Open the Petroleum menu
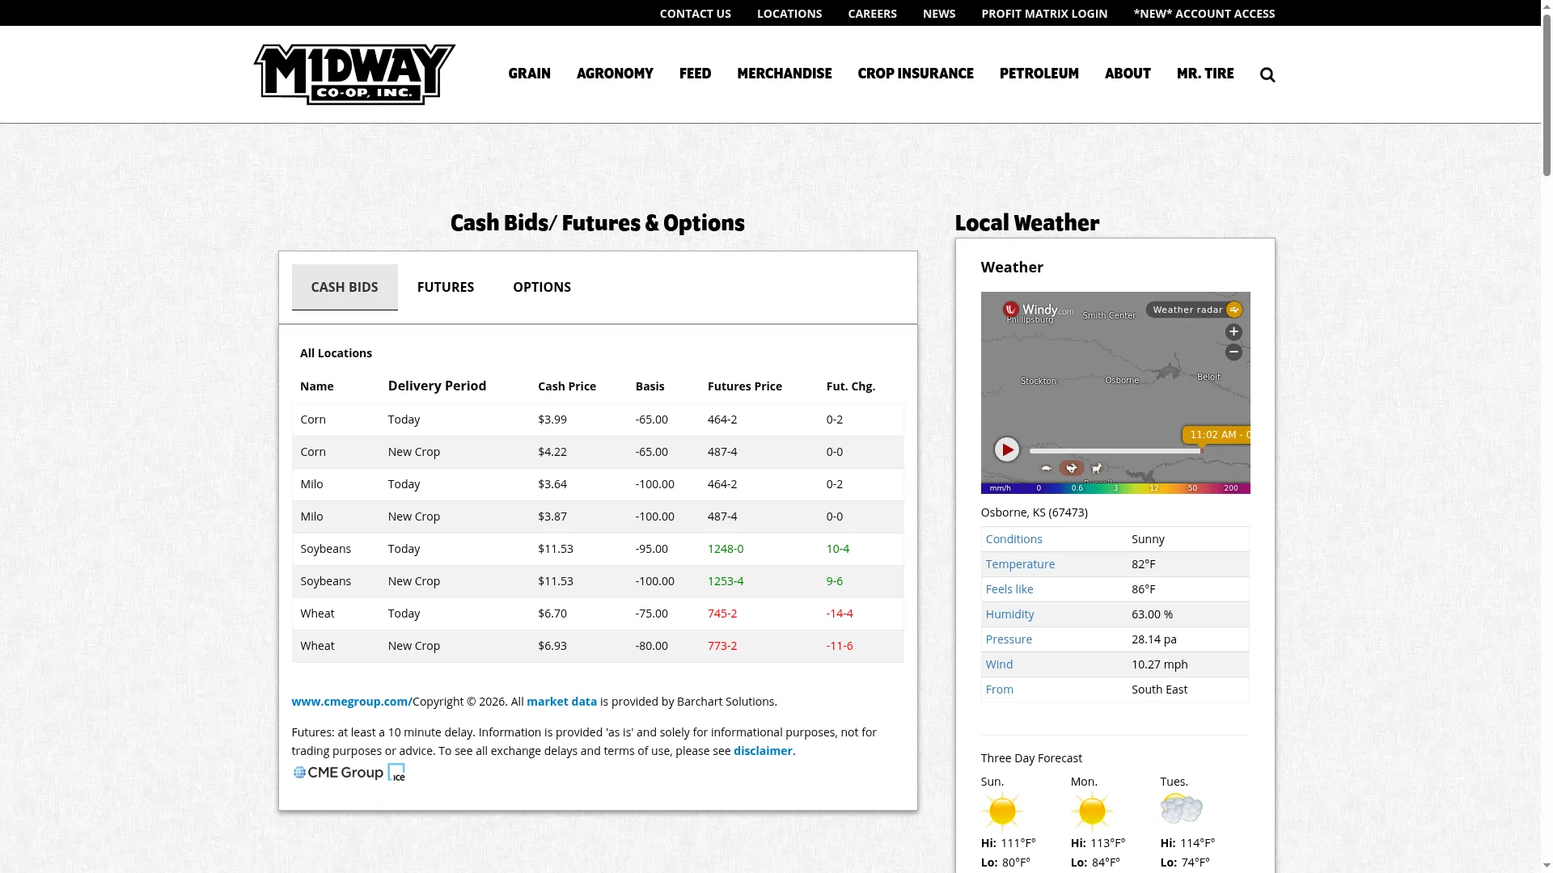The width and height of the screenshot is (1553, 873). pyautogui.click(x=1039, y=74)
